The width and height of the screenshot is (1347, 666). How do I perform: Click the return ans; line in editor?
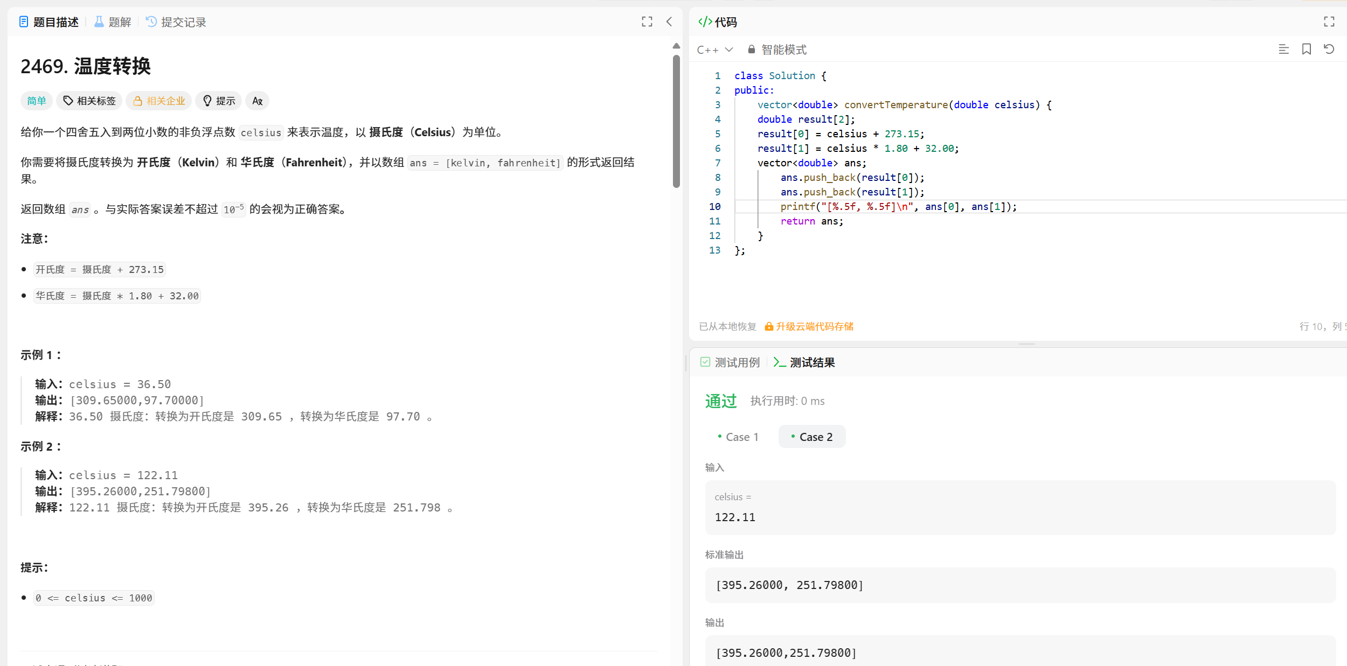click(812, 221)
